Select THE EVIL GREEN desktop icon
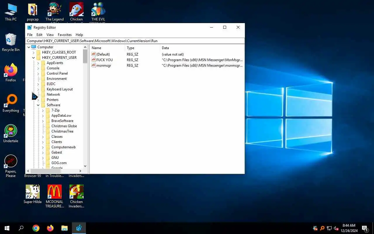This screenshot has width=374, height=234. [98, 12]
